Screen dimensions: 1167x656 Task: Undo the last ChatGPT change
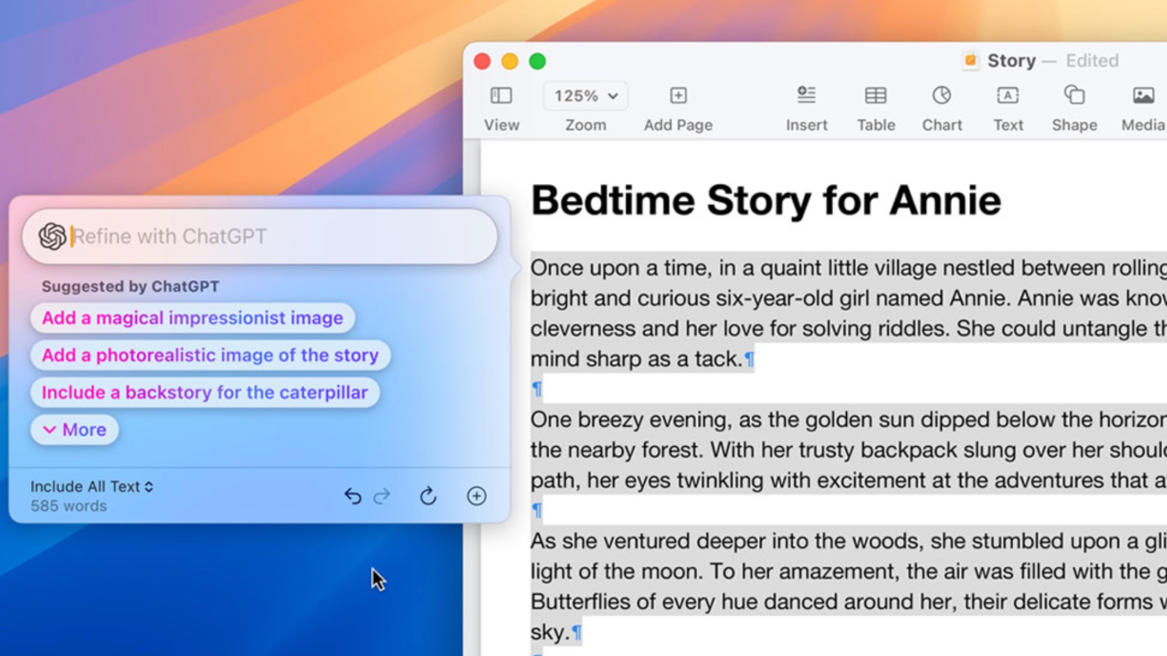(353, 496)
